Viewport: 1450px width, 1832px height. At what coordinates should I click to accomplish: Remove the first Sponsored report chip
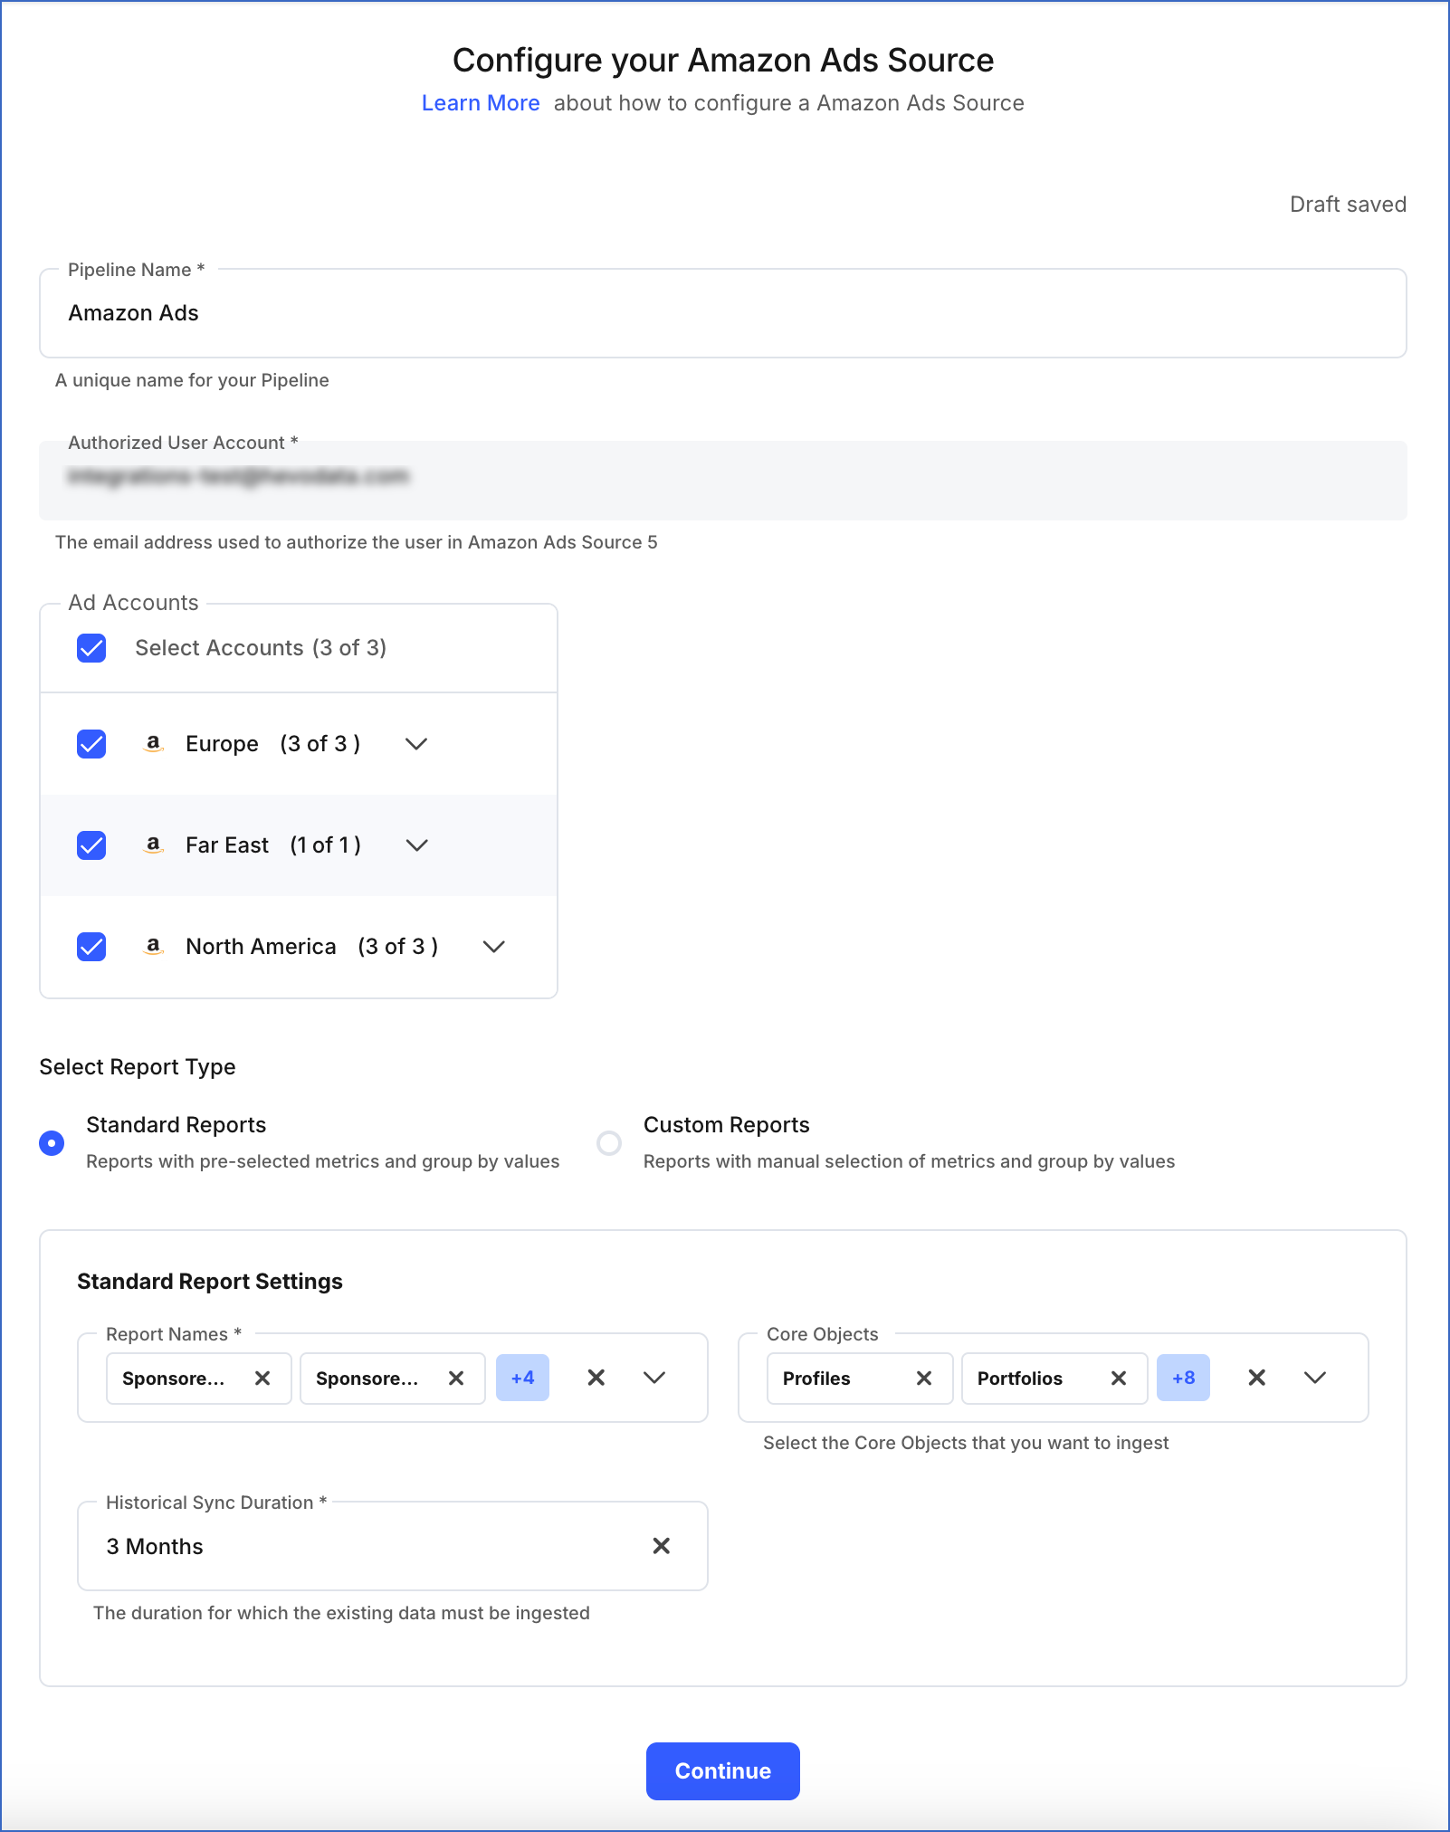click(262, 1378)
